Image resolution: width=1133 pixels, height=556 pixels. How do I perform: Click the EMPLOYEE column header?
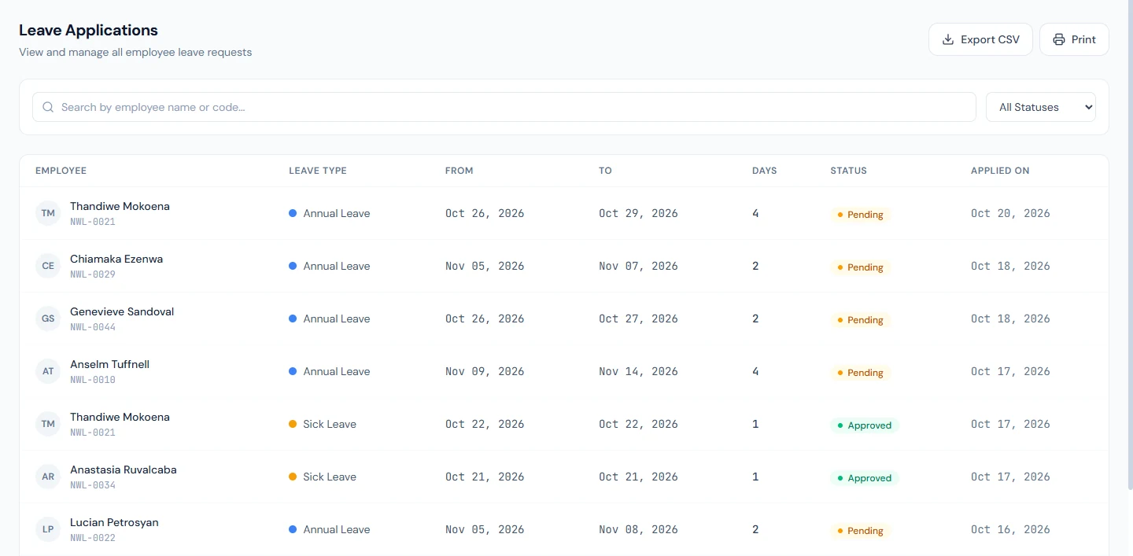pos(61,171)
